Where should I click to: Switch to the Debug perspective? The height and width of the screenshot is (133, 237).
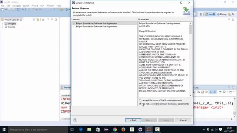pyautogui.click(x=222, y=14)
